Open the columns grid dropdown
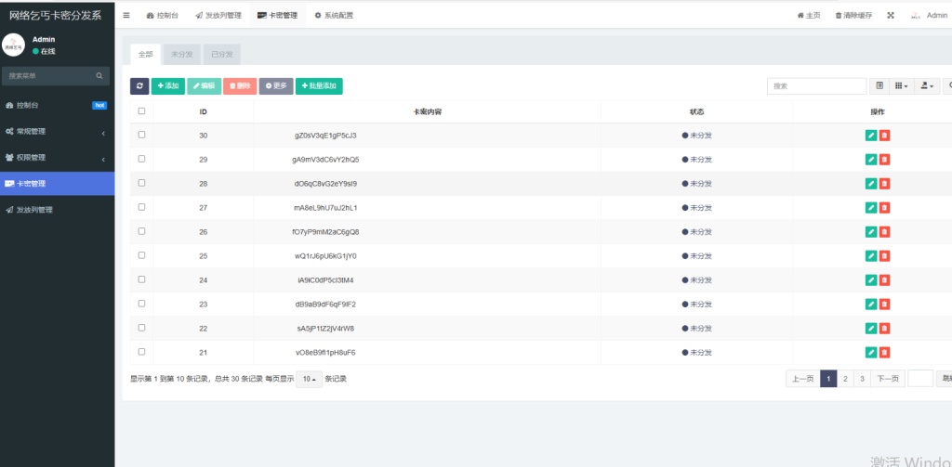Image resolution: width=952 pixels, height=467 pixels. (901, 85)
